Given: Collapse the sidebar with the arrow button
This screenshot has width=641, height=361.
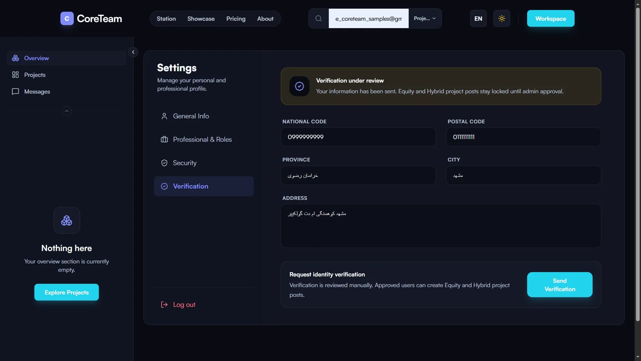Looking at the screenshot, I should coord(133,52).
